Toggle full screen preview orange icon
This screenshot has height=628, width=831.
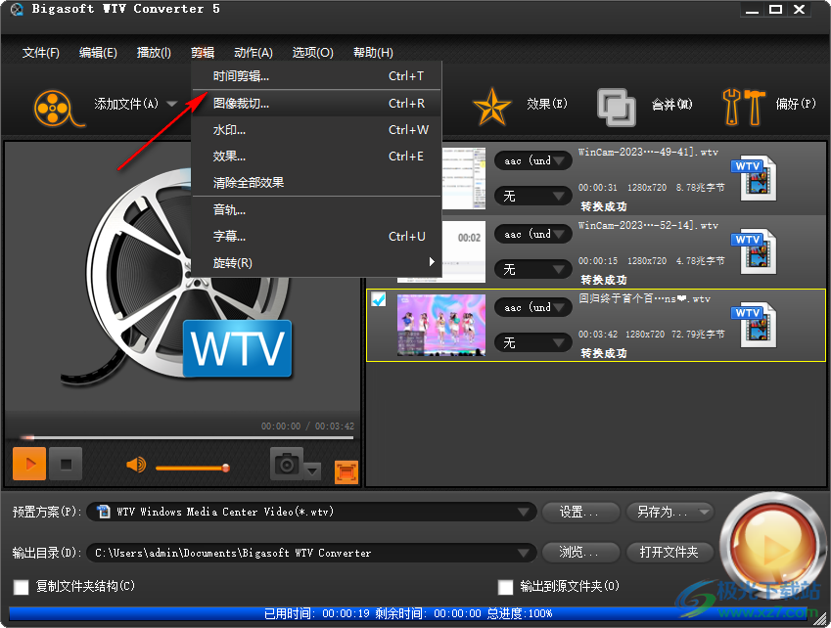pyautogui.click(x=346, y=472)
